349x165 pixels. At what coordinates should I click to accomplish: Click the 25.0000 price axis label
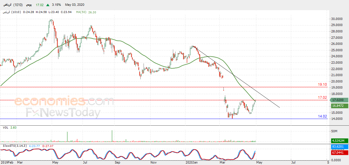click(337, 50)
